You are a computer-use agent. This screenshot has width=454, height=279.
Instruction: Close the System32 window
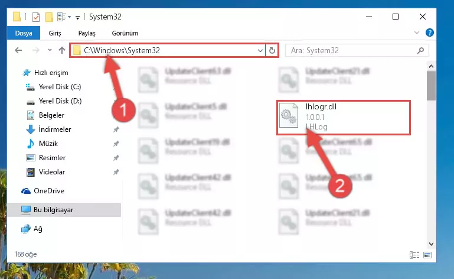tap(423, 17)
